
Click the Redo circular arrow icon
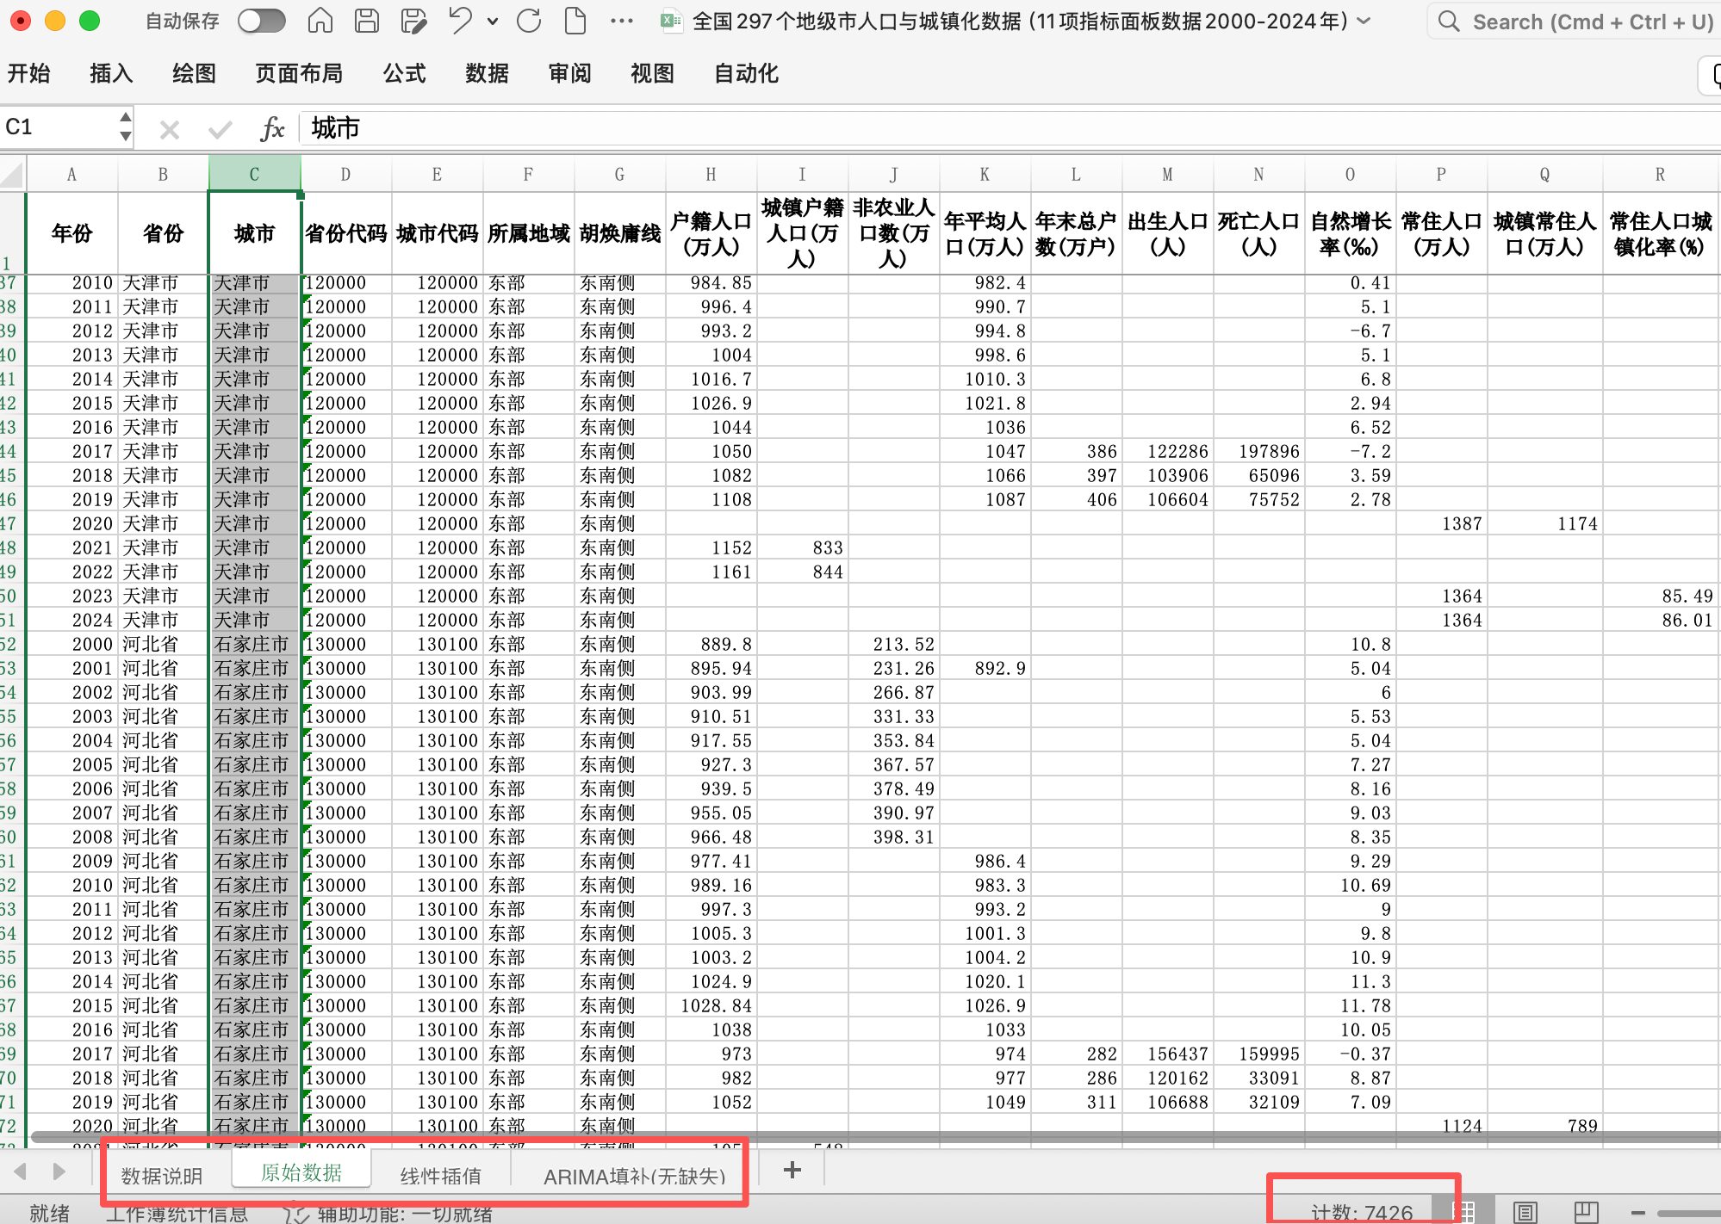pyautogui.click(x=529, y=21)
